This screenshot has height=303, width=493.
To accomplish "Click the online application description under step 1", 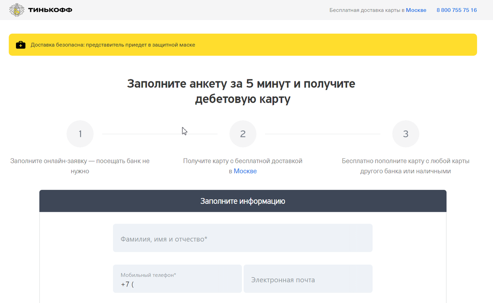I will [80, 165].
